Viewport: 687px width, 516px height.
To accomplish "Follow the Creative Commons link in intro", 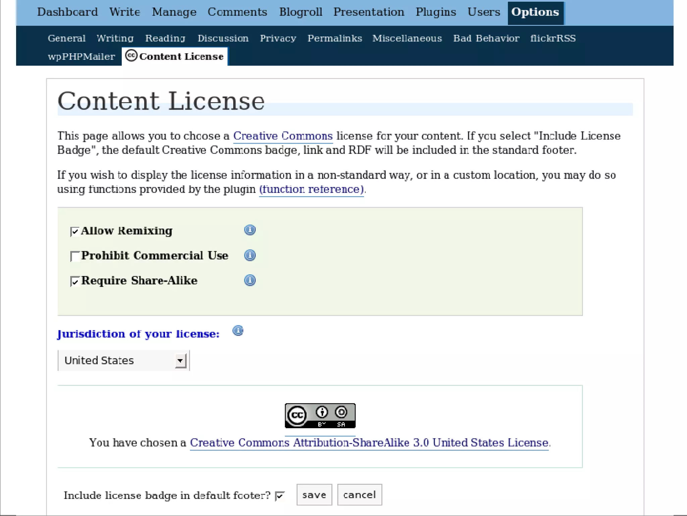I will (282, 136).
